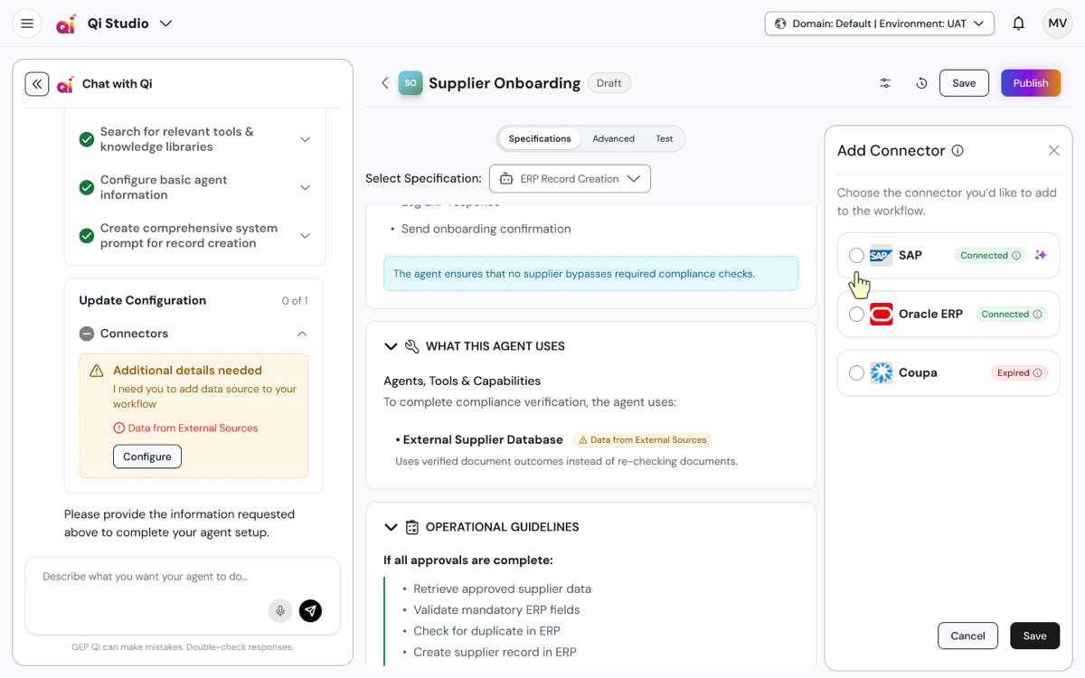Click the Qi logo in chat header
Image resolution: width=1085 pixels, height=678 pixels.
coord(65,84)
